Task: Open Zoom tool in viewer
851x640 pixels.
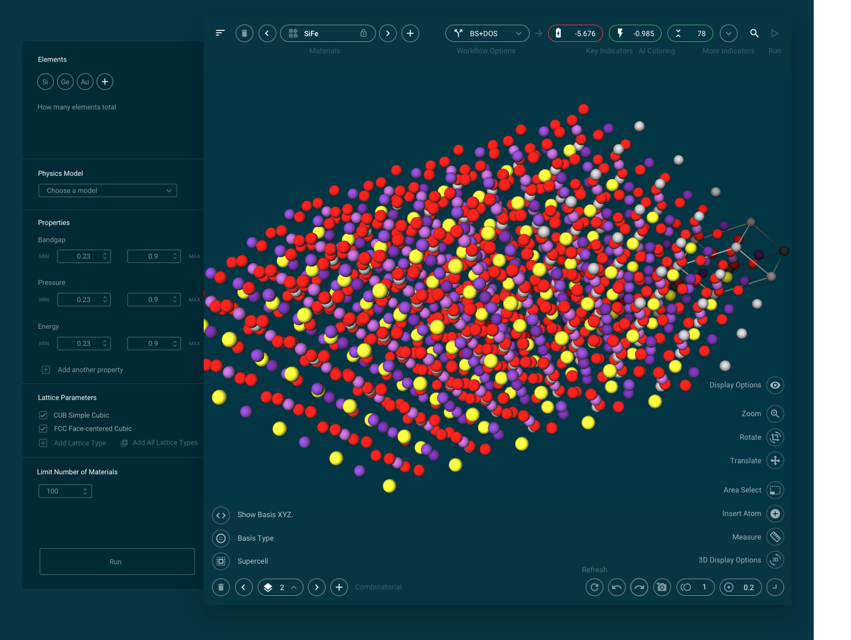Action: pyautogui.click(x=775, y=413)
